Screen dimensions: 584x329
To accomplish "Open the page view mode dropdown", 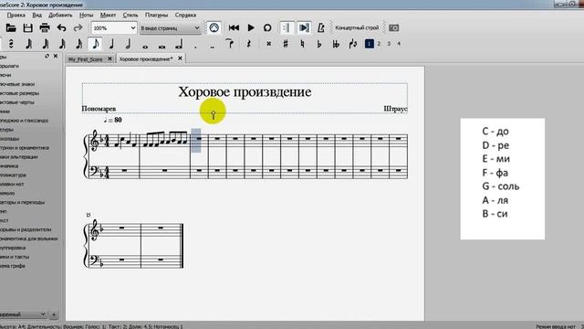I will 171,28.
